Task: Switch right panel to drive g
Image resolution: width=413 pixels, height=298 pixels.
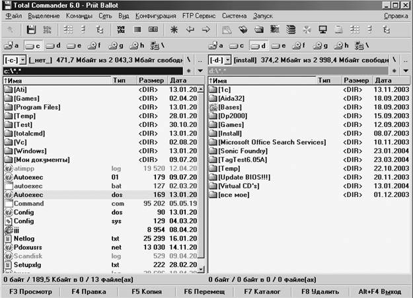Action: 320,46
